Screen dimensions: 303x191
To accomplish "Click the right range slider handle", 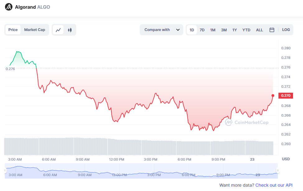I will point(278,170).
